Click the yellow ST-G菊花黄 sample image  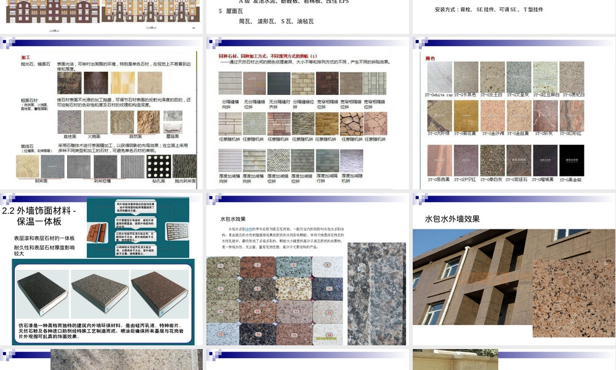tap(466, 115)
